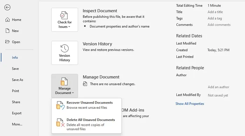Click the Add a title field
245x136 pixels.
pyautogui.click(x=215, y=12)
